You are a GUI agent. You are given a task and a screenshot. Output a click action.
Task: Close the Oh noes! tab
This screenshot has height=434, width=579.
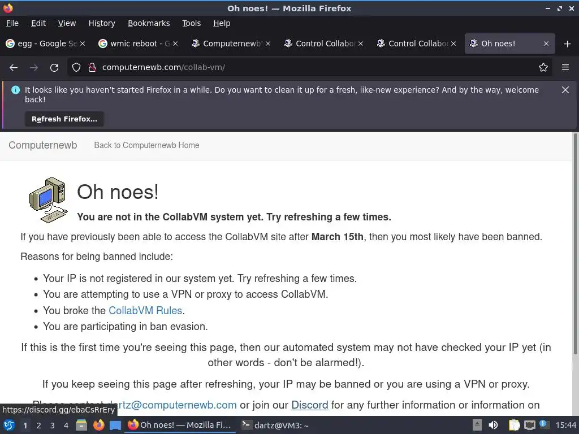pos(546,44)
